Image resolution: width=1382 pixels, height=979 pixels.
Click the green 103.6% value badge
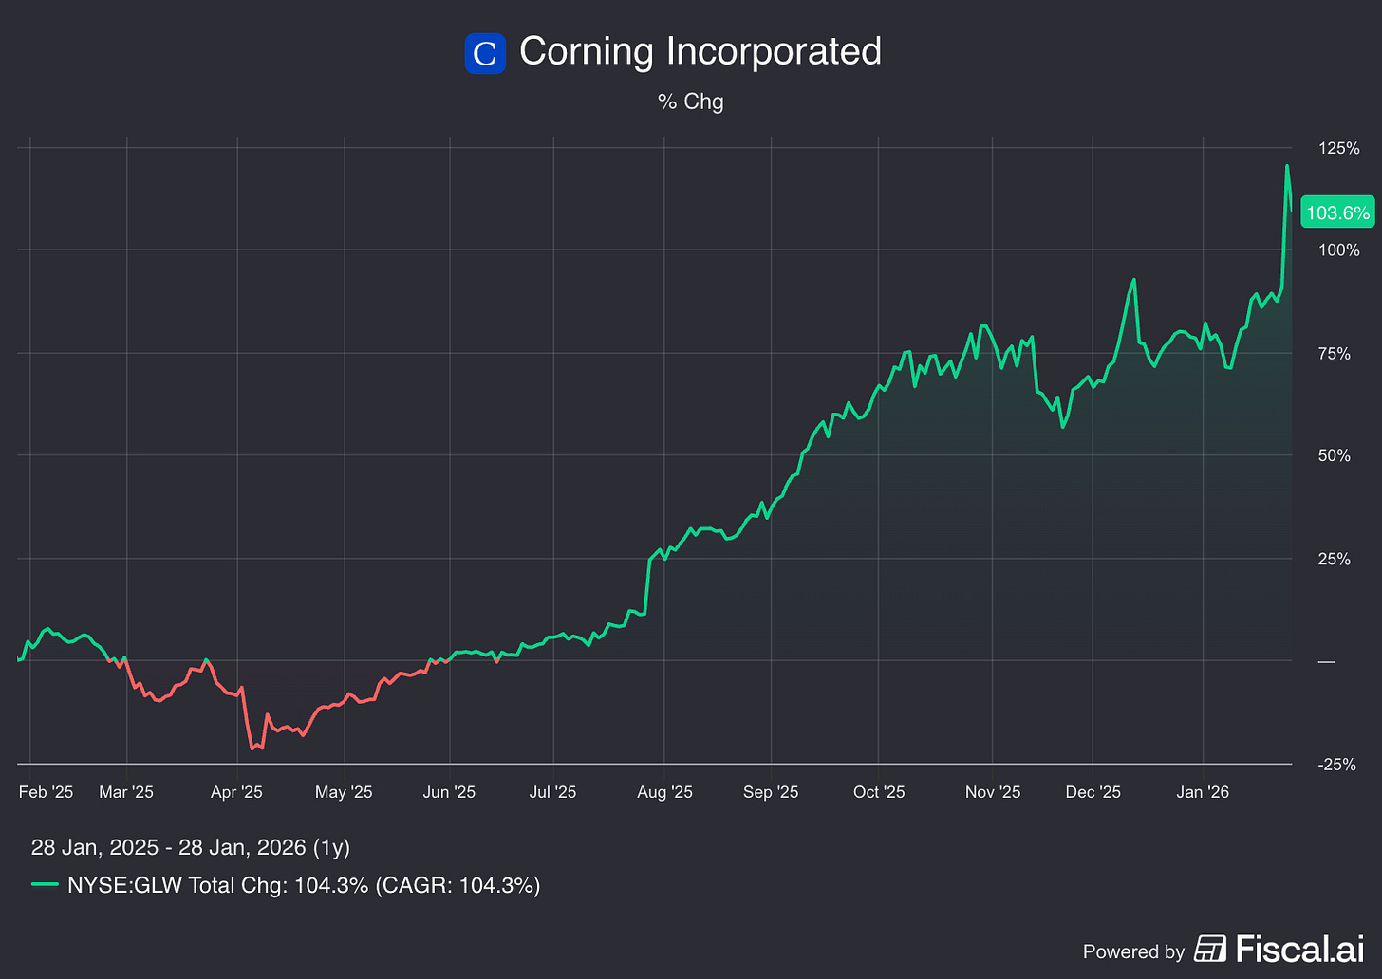(1337, 212)
